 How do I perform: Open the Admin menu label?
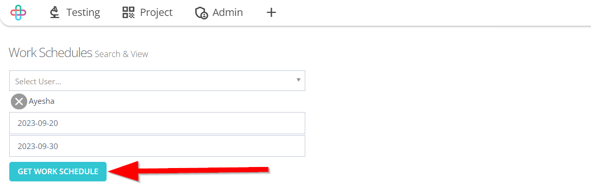[228, 12]
